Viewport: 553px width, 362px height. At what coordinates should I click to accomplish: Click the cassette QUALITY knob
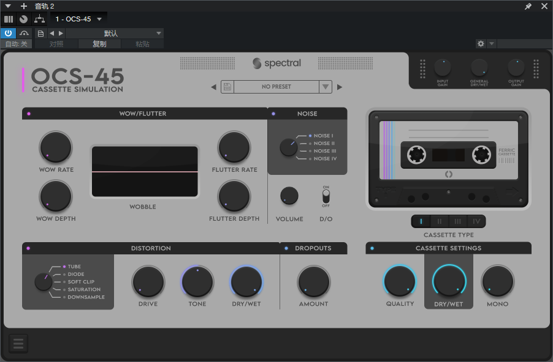click(400, 281)
